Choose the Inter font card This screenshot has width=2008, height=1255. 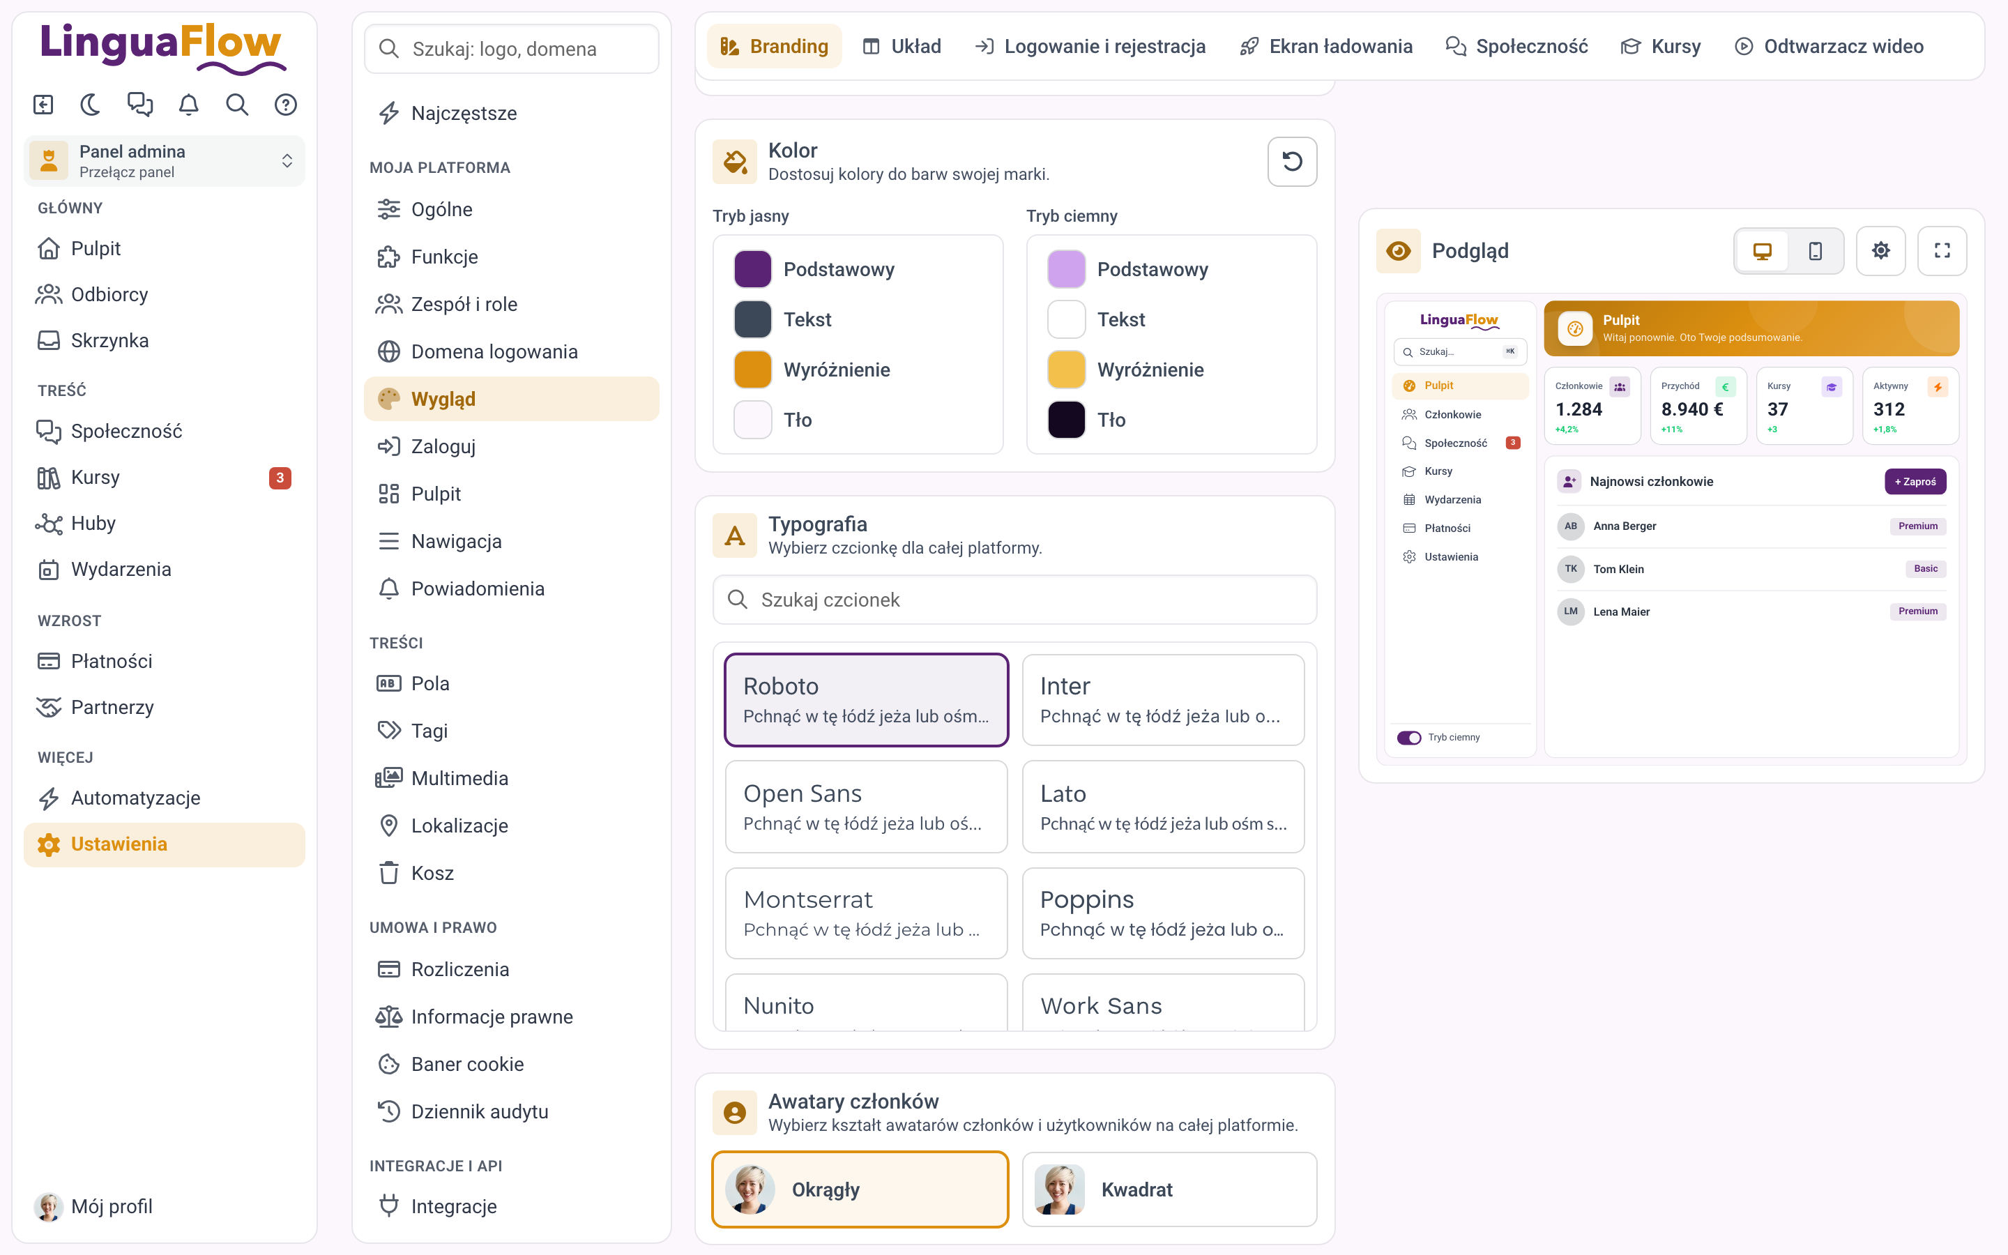click(1163, 700)
